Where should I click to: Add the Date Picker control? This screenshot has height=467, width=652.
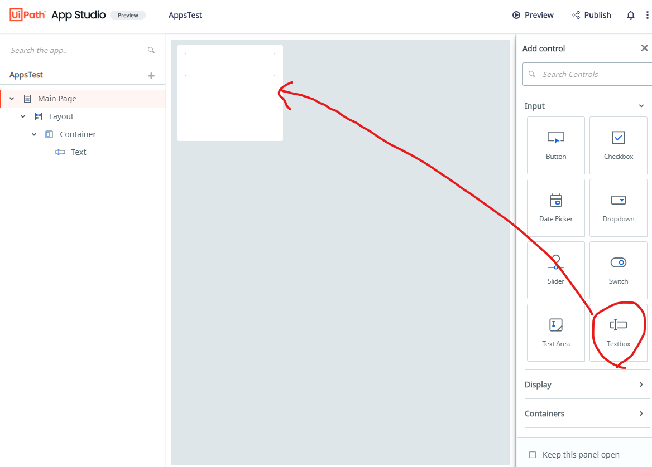(x=555, y=207)
